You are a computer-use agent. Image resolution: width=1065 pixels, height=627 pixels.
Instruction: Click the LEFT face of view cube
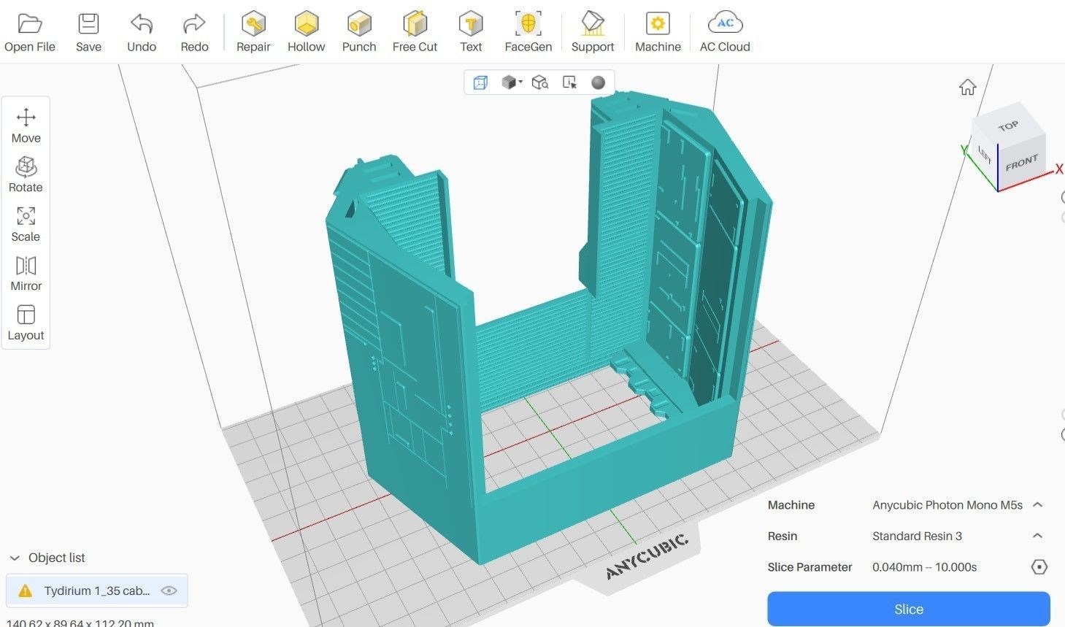coord(985,154)
